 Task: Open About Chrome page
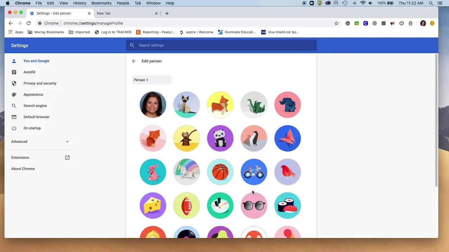23,169
